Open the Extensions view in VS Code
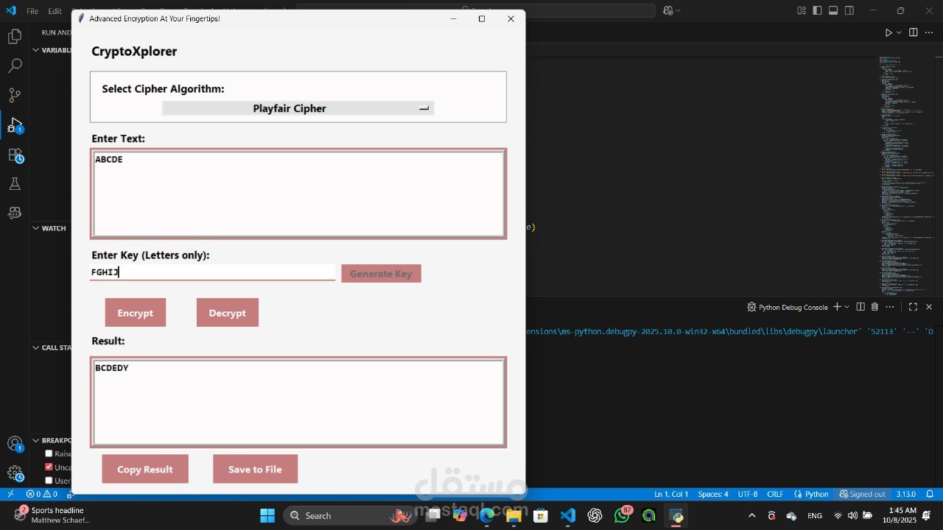The height and width of the screenshot is (530, 943). coord(15,155)
